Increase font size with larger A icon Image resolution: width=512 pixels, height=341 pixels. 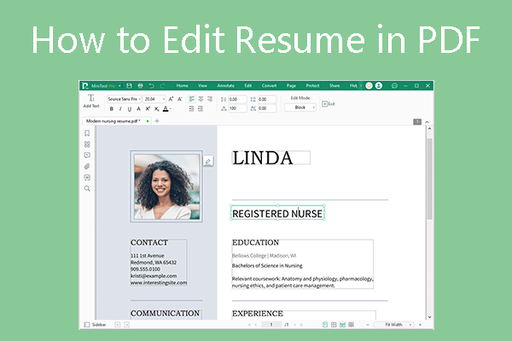(x=171, y=99)
